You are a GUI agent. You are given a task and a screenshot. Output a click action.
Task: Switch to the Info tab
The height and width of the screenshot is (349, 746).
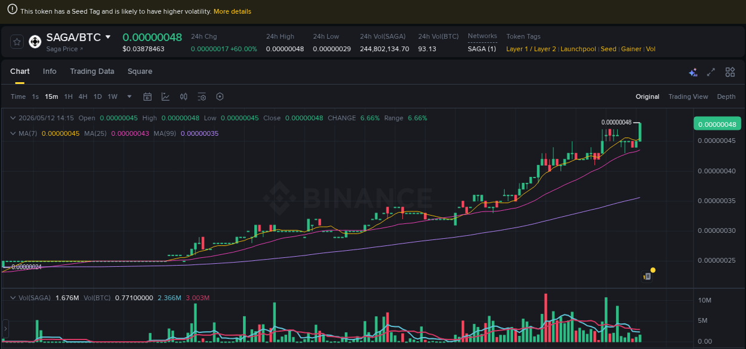tap(50, 71)
